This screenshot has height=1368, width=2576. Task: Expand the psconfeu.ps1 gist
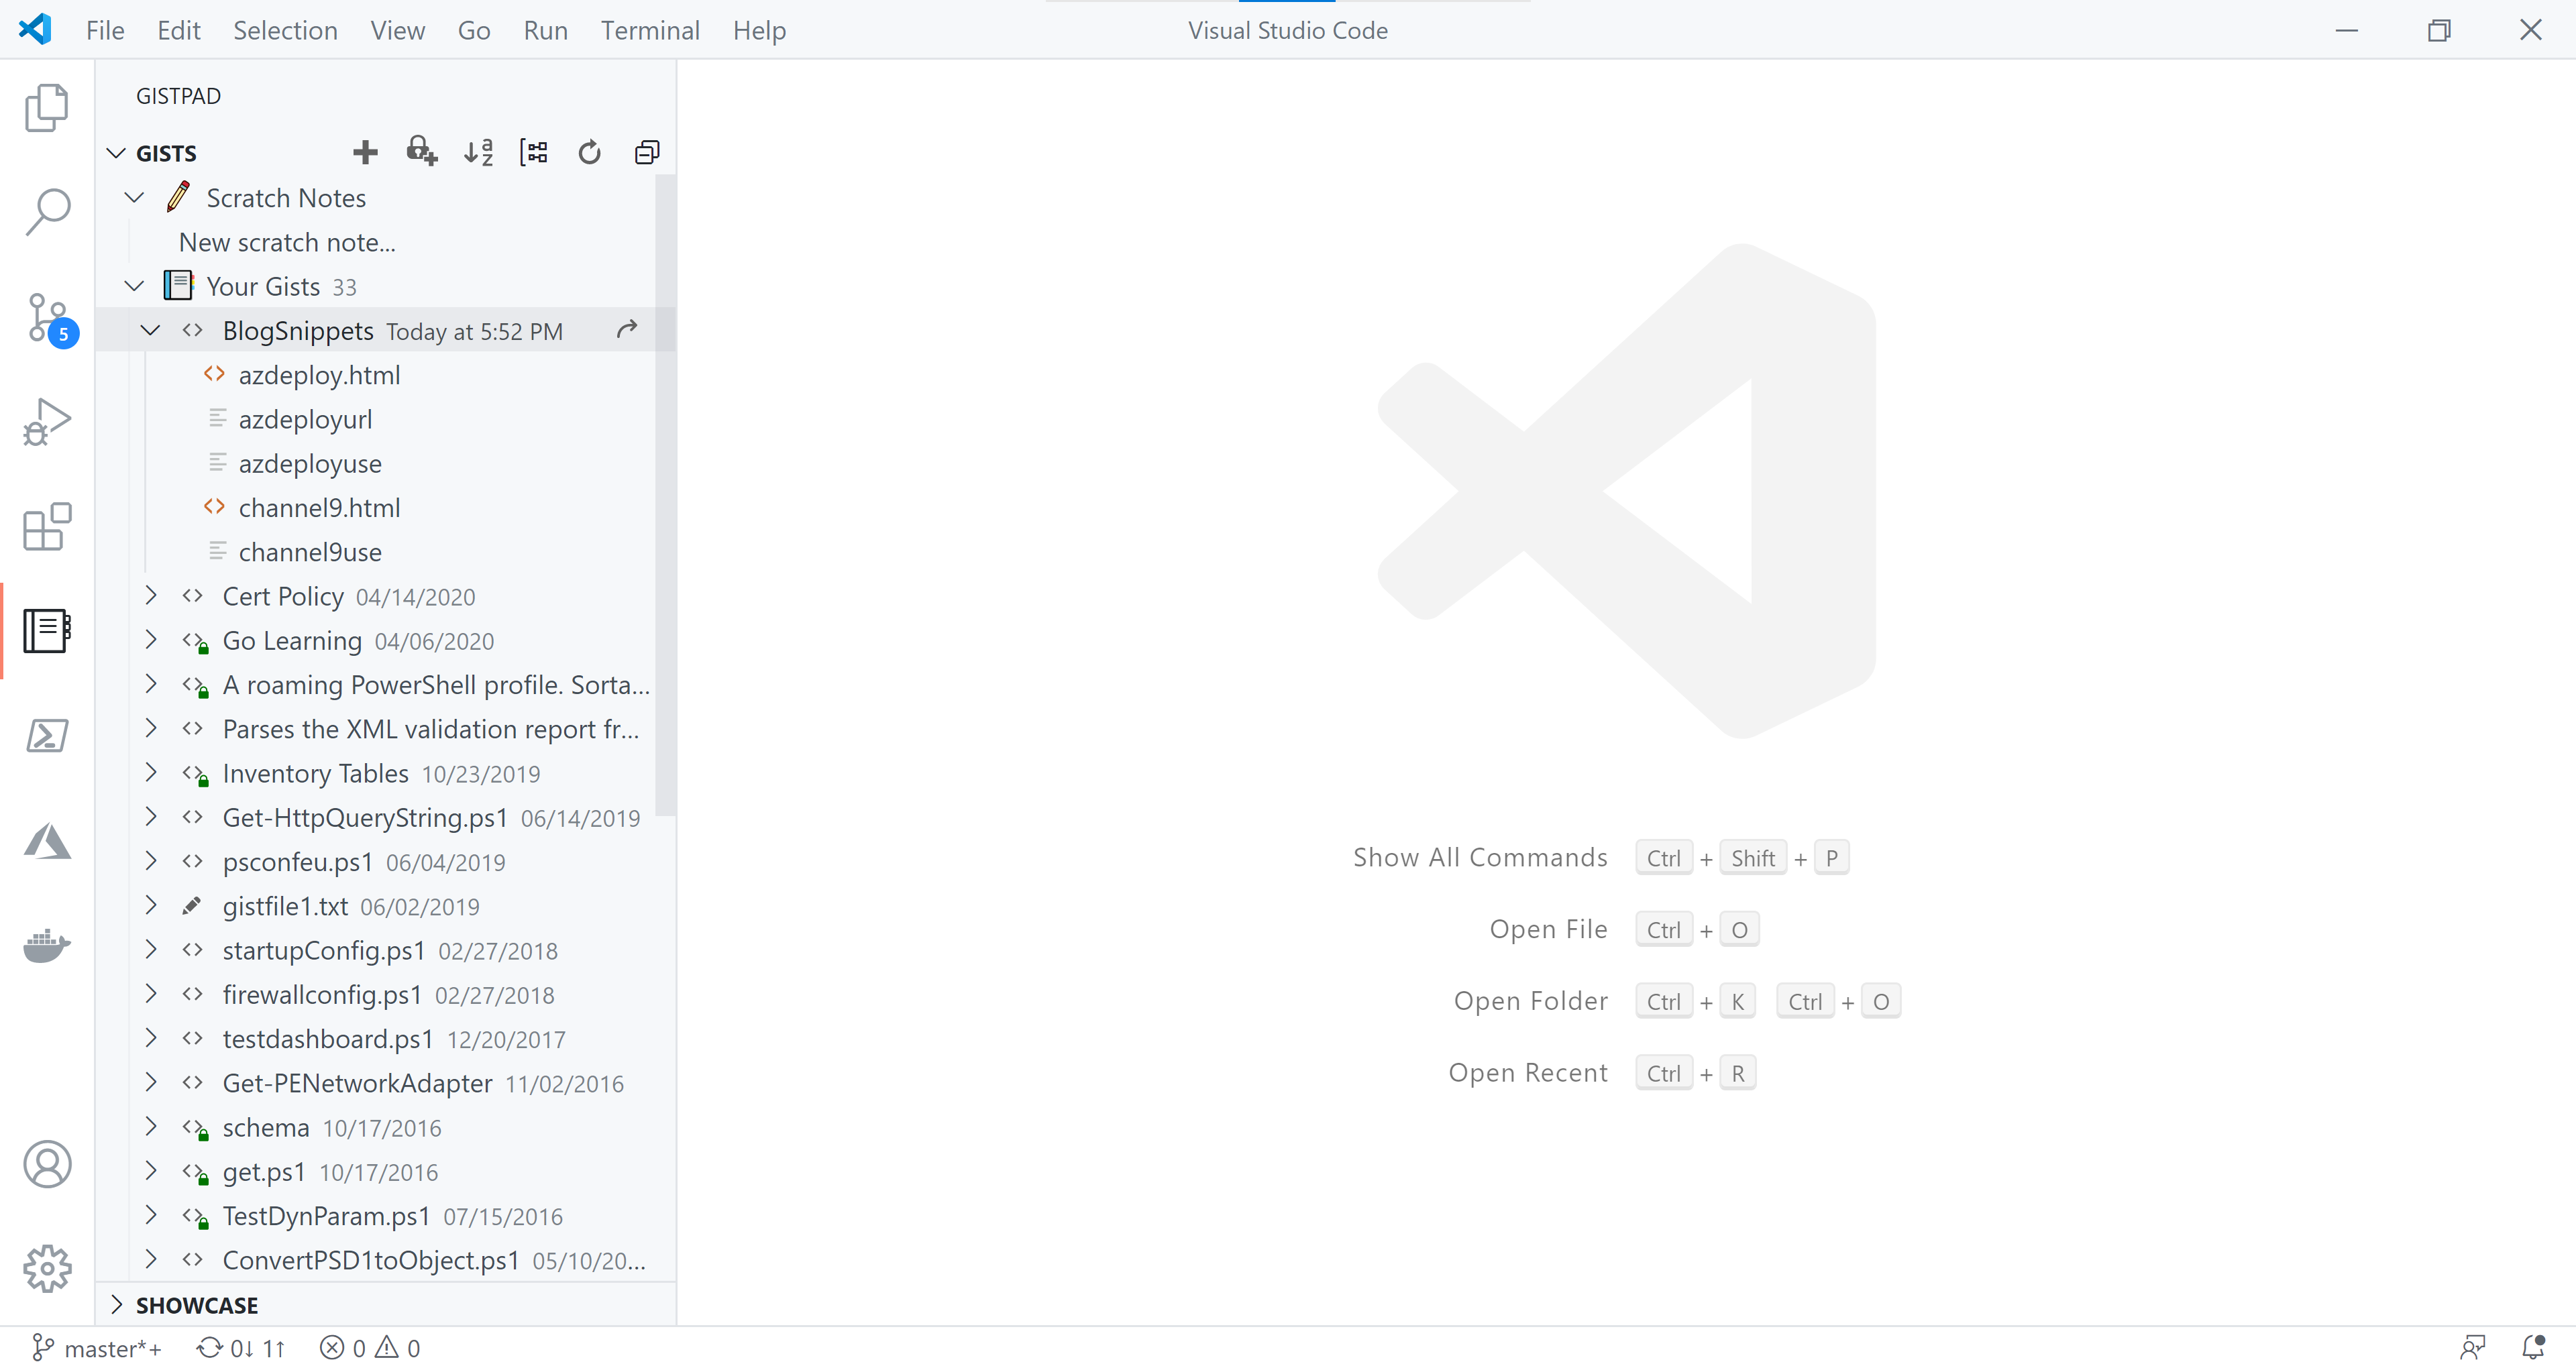151,860
